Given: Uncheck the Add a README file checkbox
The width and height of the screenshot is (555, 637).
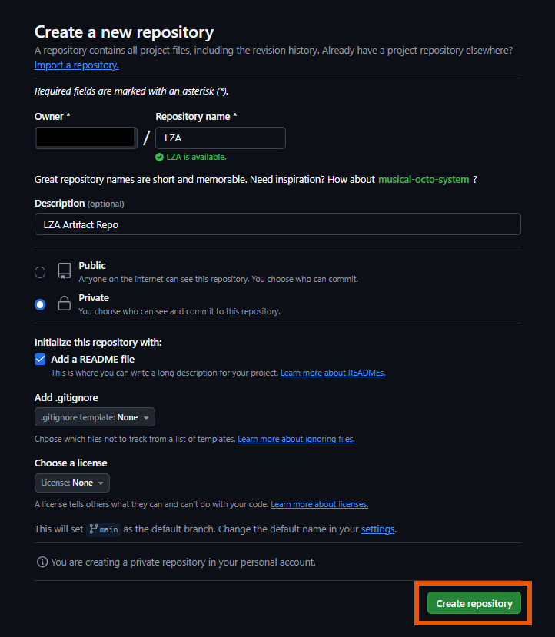Looking at the screenshot, I should point(41,359).
